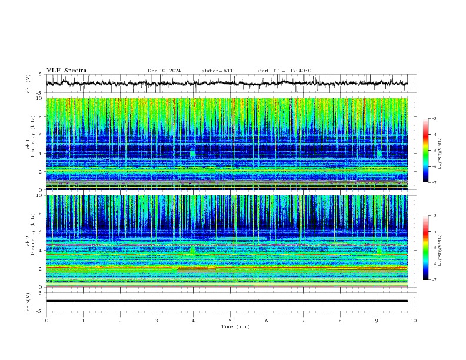Click the ch.1 'Frequency (kHz)' axis label
The width and height of the screenshot is (466, 360).
pyautogui.click(x=33, y=137)
